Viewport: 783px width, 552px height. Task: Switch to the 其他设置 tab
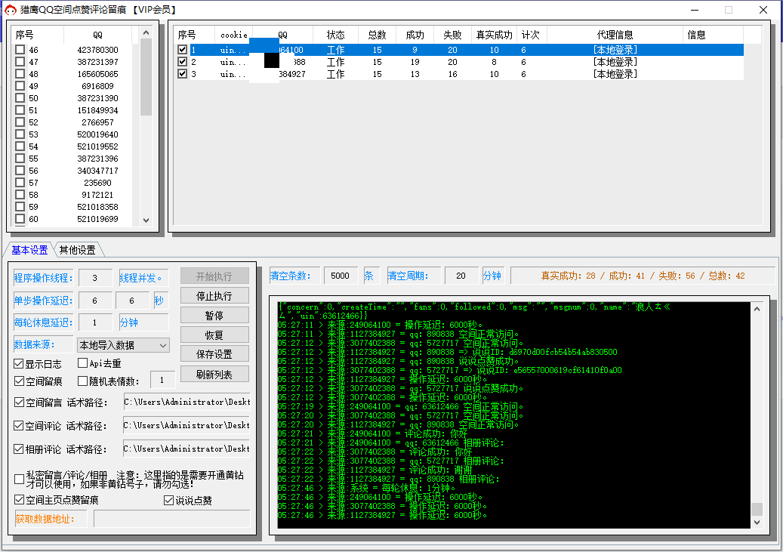[x=78, y=250]
